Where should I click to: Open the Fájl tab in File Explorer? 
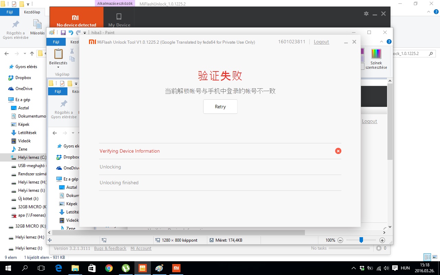pyautogui.click(x=10, y=12)
